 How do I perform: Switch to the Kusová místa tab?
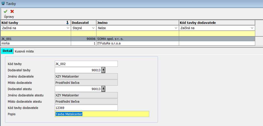tap(24, 51)
